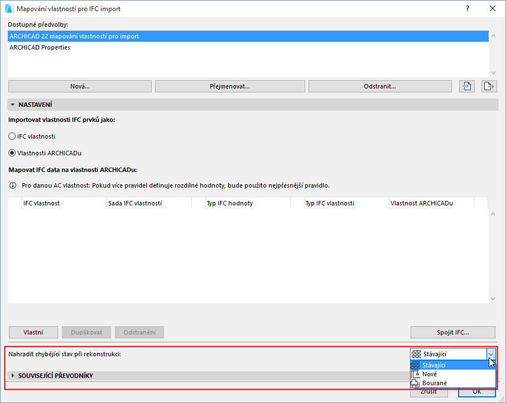The image size is (506, 403).
Task: Close the IFC import mapping dialog
Action: 493,9
